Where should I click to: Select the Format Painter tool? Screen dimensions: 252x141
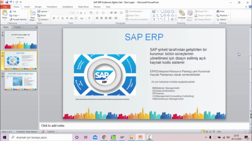18,20
